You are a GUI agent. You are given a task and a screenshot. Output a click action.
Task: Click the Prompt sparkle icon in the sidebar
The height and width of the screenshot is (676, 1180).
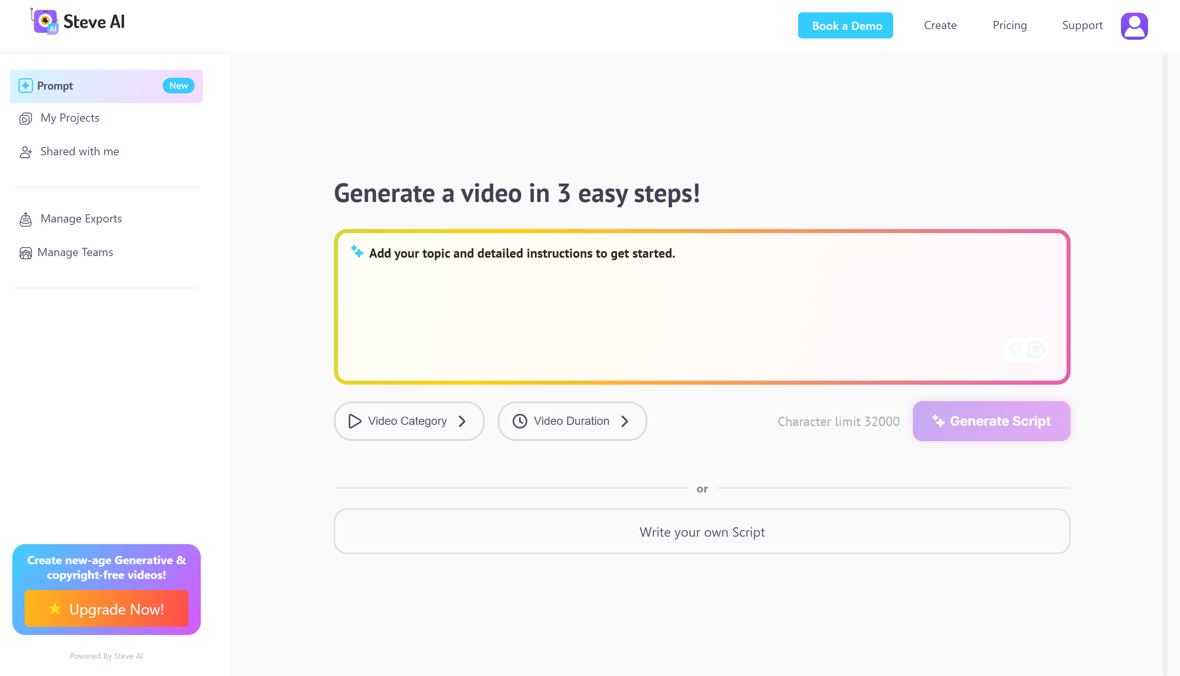coord(25,86)
